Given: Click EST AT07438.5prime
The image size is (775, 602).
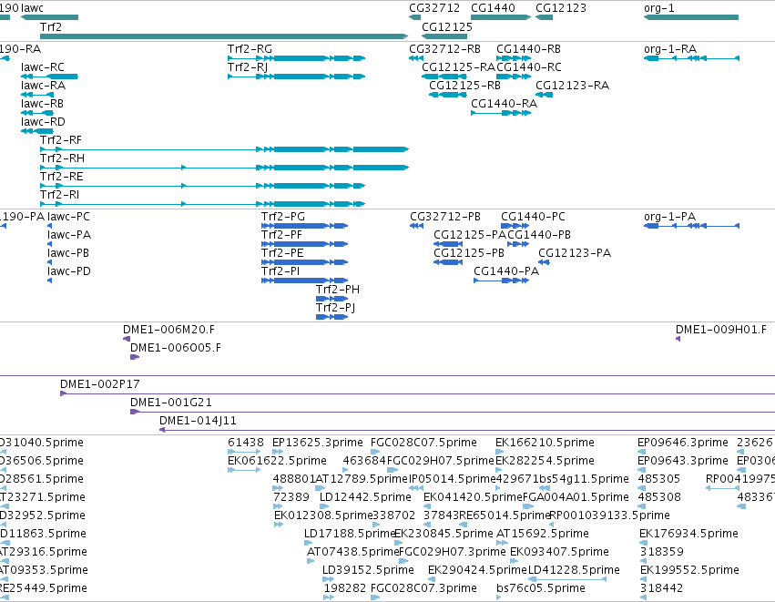Looking at the screenshot, I should pos(352,552).
